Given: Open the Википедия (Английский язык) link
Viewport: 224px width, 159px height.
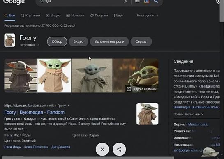Looking at the screenshot, I should (x=196, y=107).
